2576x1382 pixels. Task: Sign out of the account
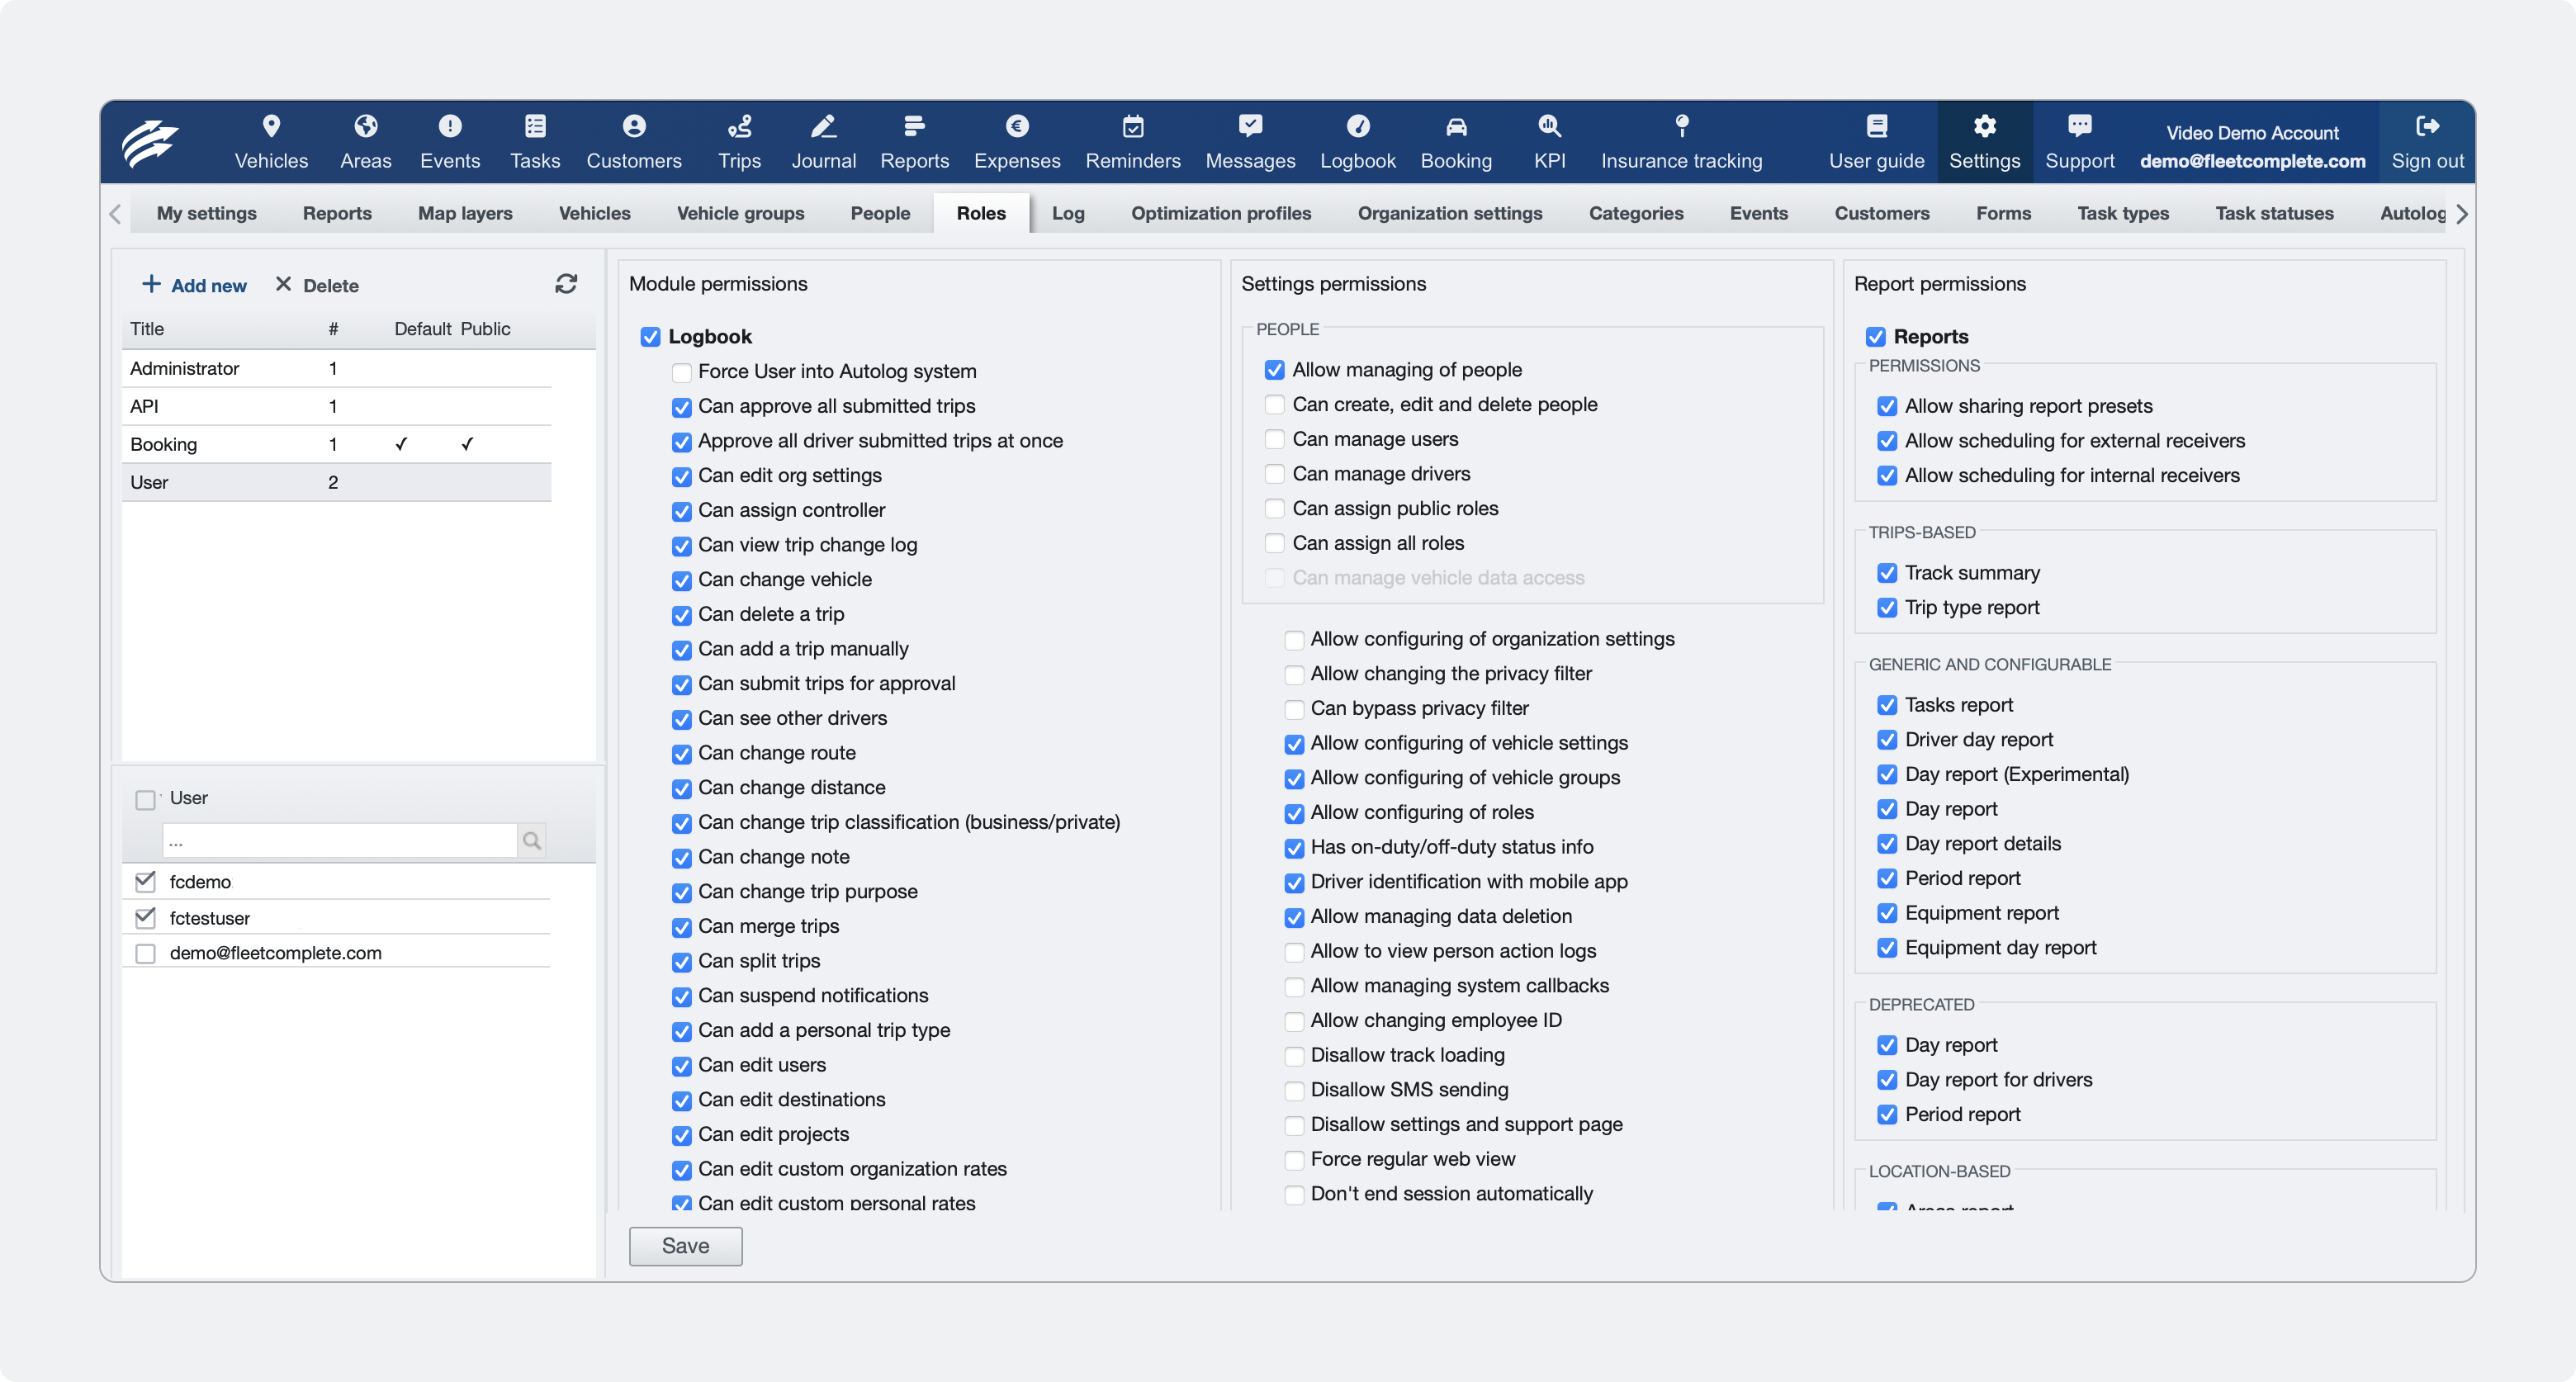coord(2427,141)
